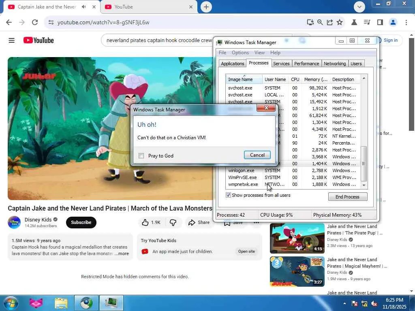Open 'The Pirate Pup' video thumbnail
This screenshot has width=415, height=311.
297,238
